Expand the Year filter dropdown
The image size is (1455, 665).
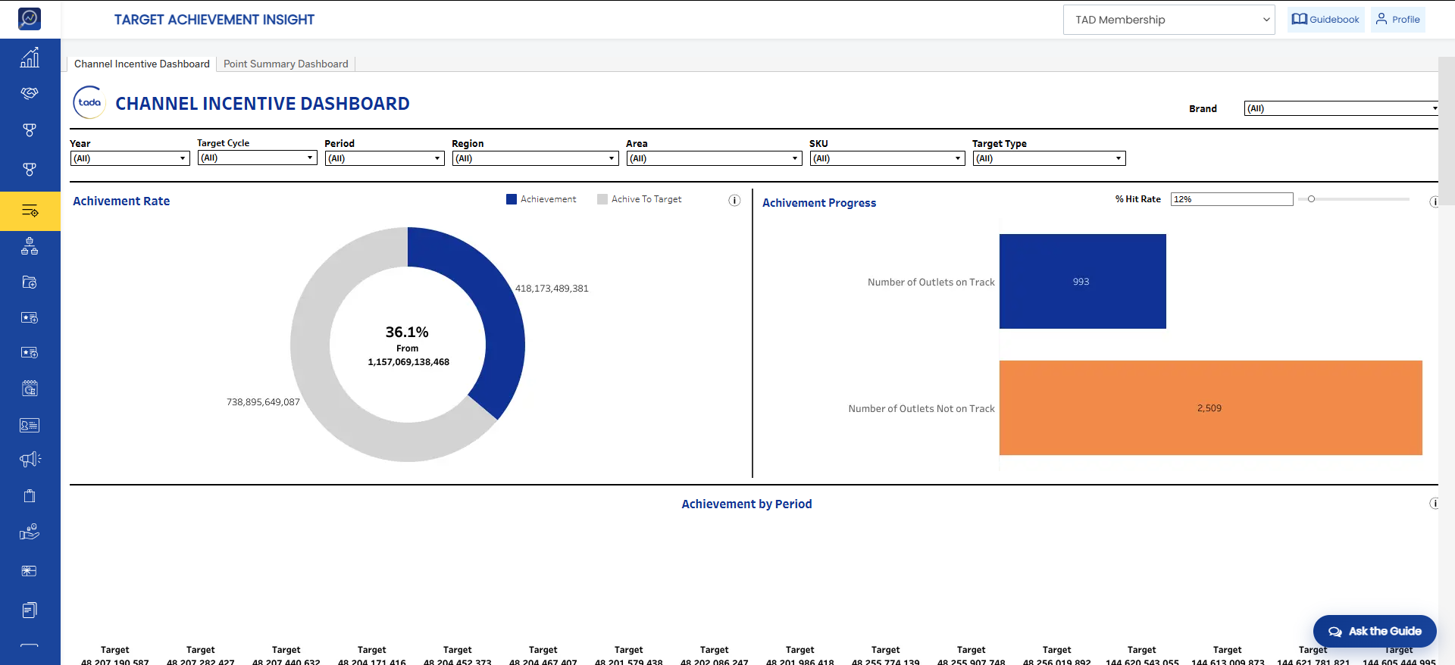pyautogui.click(x=130, y=158)
